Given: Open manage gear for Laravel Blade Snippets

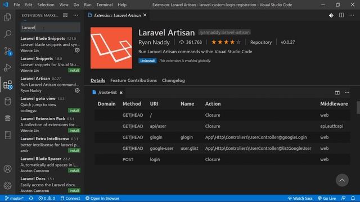Looking at the screenshot, I should point(78,50).
